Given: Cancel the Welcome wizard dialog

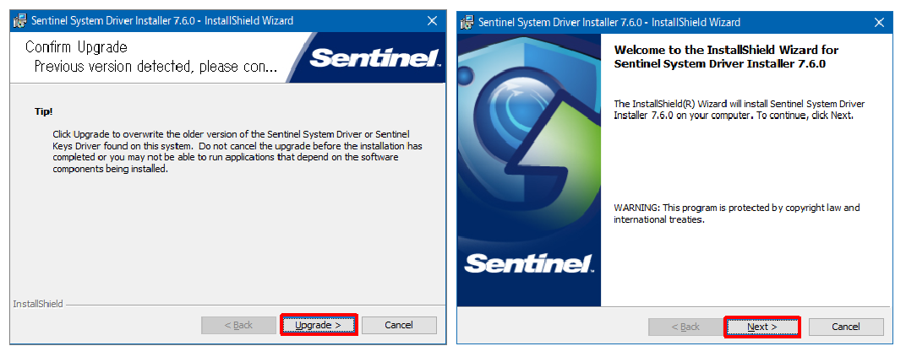Looking at the screenshot, I should [846, 327].
